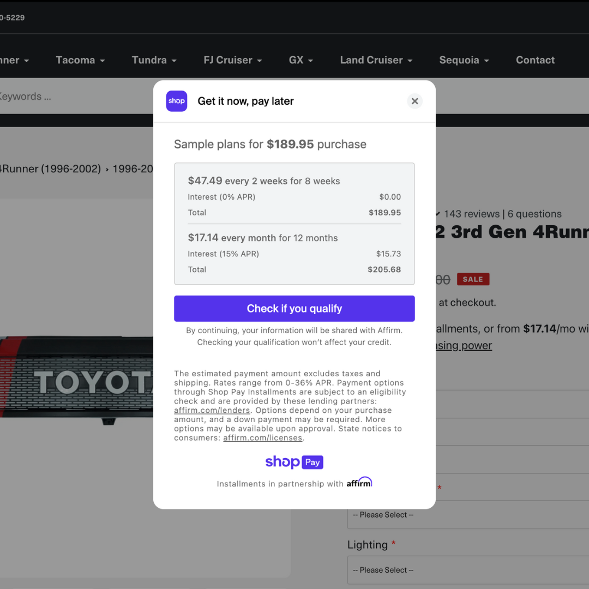Expand the Sequoia dropdown caret
Image resolution: width=589 pixels, height=589 pixels.
tap(486, 61)
